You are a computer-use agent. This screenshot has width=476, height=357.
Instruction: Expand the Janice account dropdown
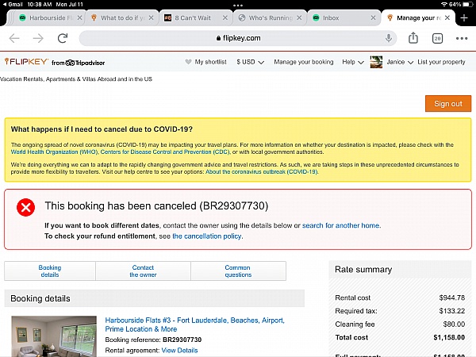pos(400,62)
